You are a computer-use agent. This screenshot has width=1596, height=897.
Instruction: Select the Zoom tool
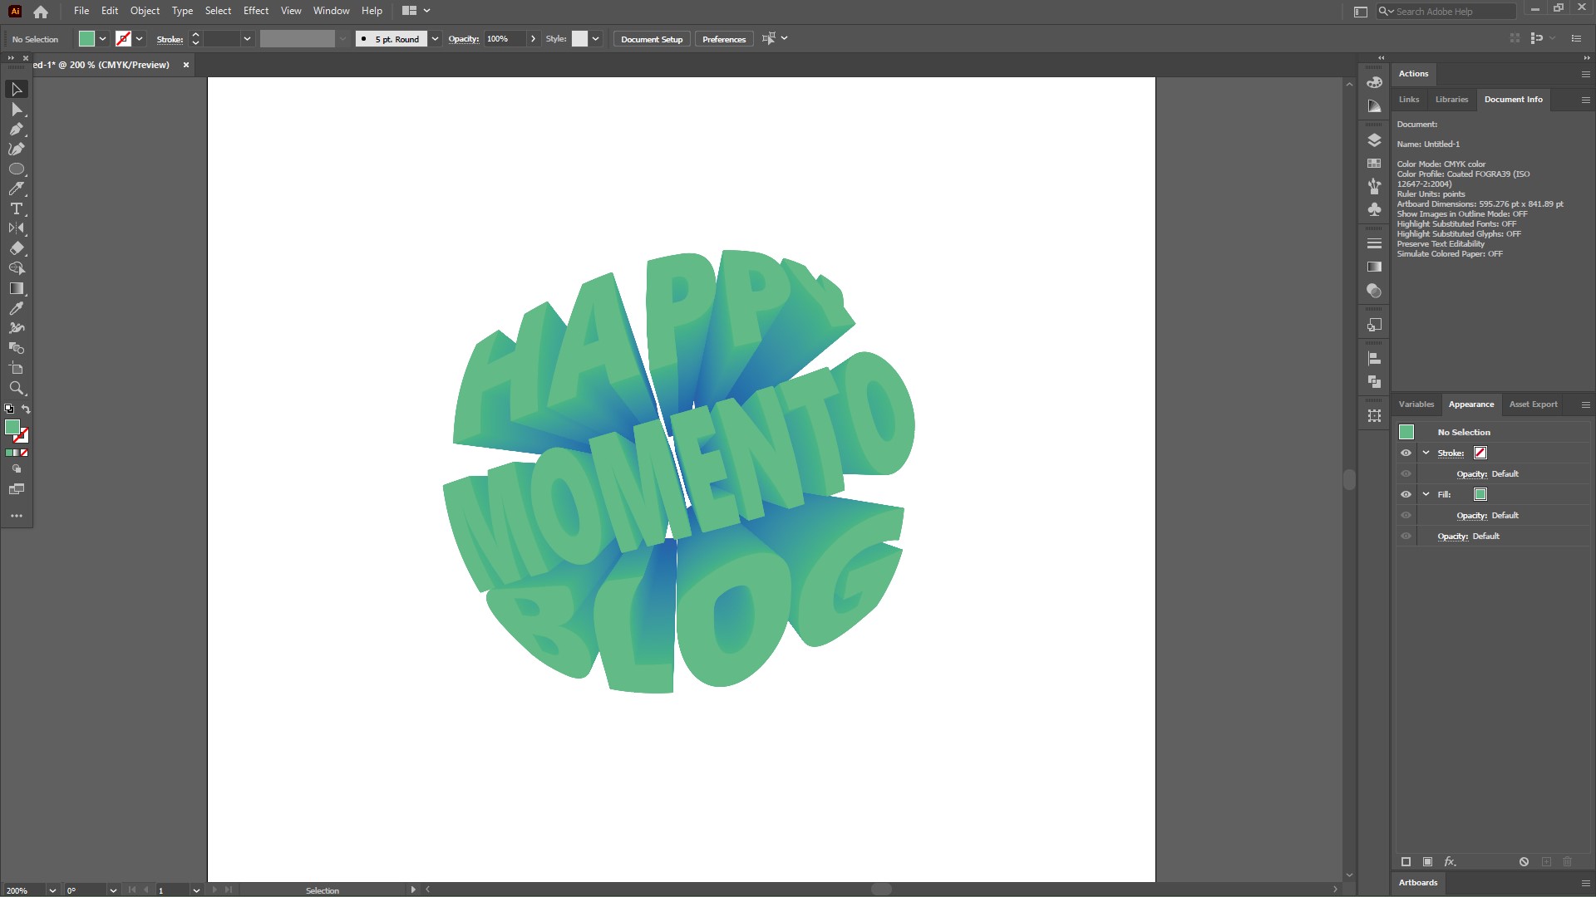tap(17, 388)
